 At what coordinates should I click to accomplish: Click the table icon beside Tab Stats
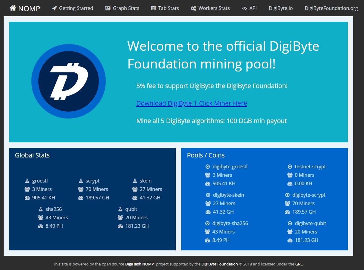pyautogui.click(x=153, y=8)
